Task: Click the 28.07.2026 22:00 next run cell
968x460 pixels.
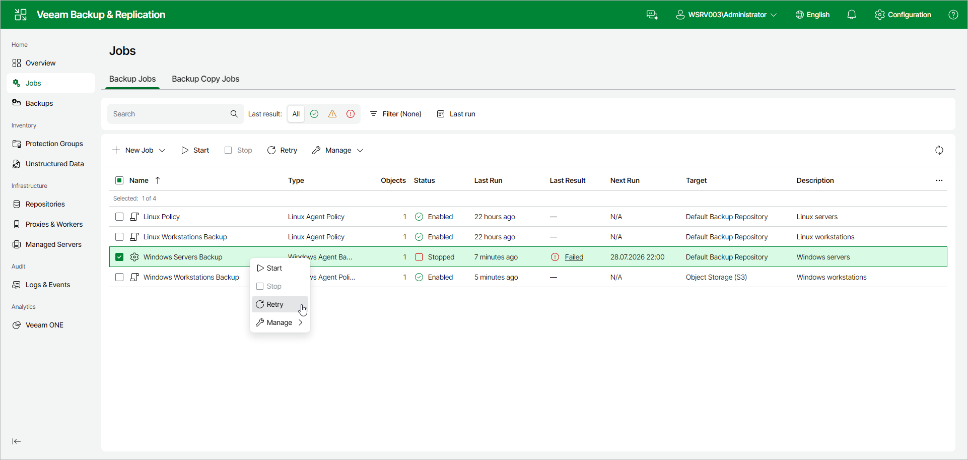Action: pos(638,257)
